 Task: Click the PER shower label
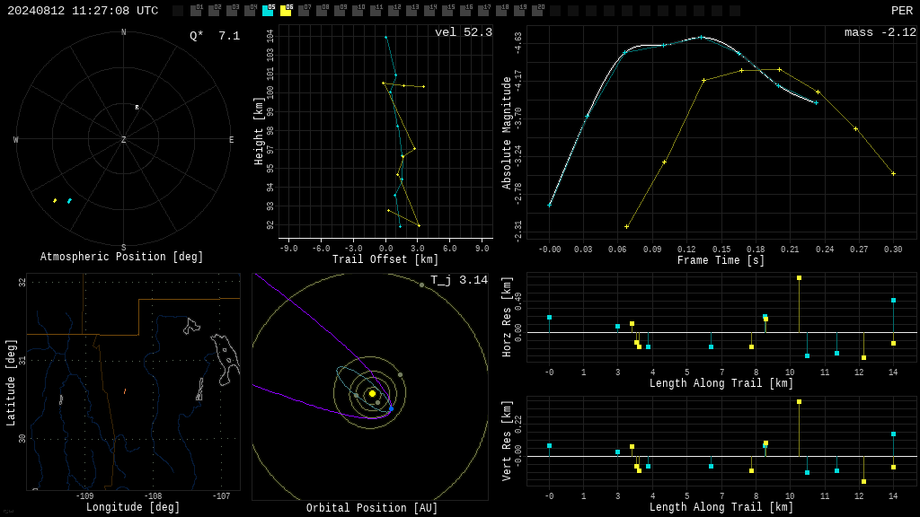pyautogui.click(x=902, y=11)
